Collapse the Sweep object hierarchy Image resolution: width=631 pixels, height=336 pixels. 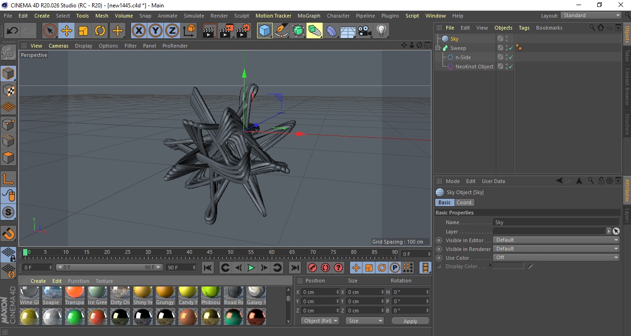point(438,48)
